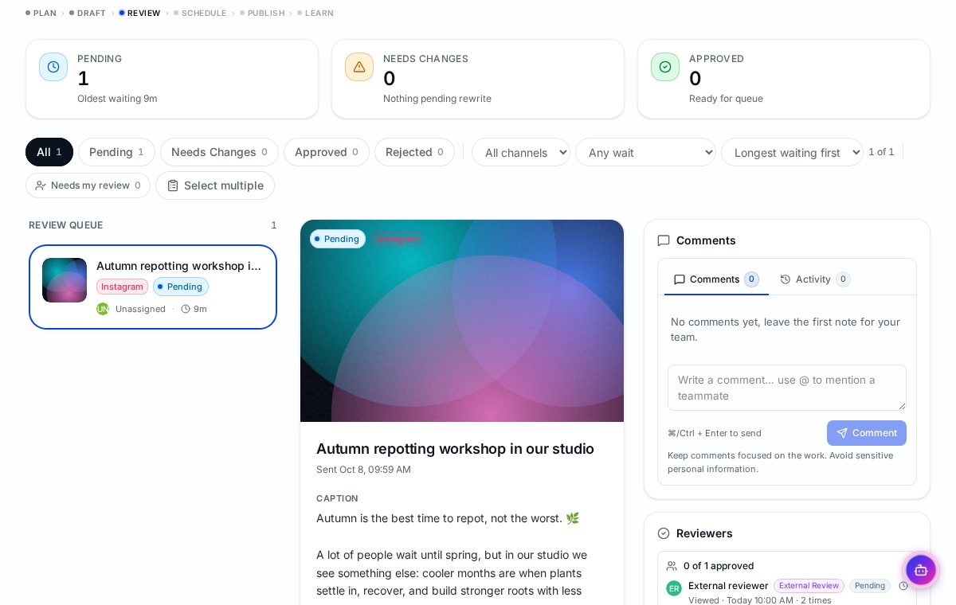Open the Longest waiting first sort dropdown

pyautogui.click(x=792, y=152)
